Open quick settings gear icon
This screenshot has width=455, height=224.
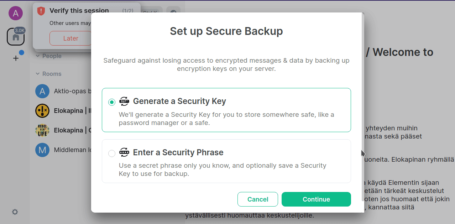click(15, 212)
